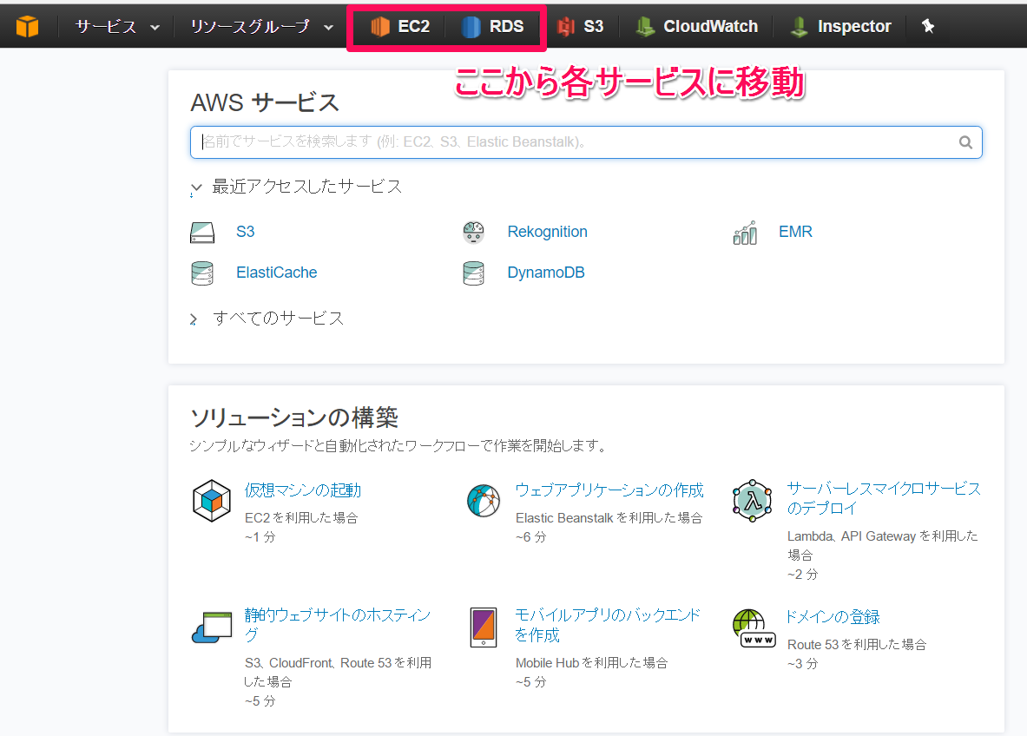Click 'Mobile Hub を利用した場合' text
This screenshot has width=1027, height=736.
click(x=591, y=663)
